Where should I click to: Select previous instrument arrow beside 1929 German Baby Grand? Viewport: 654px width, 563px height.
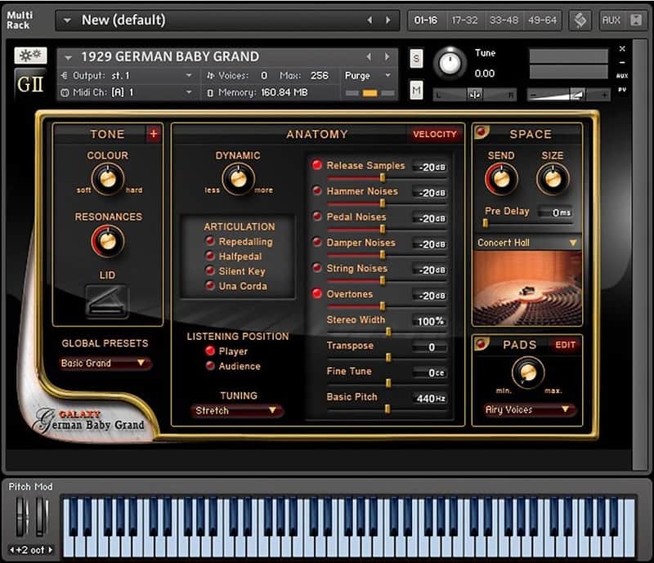[x=369, y=56]
